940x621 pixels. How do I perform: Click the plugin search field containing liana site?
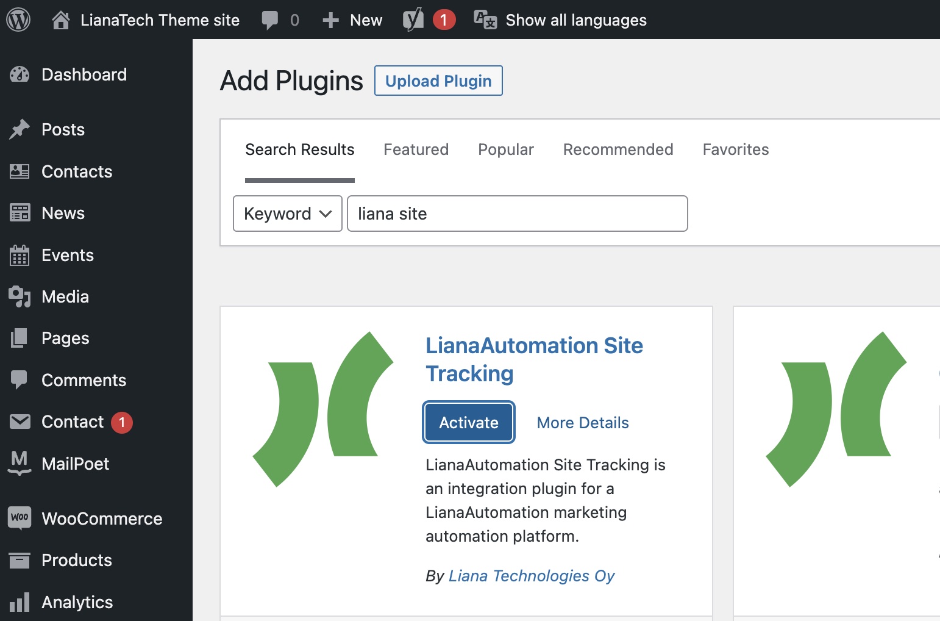tap(518, 214)
